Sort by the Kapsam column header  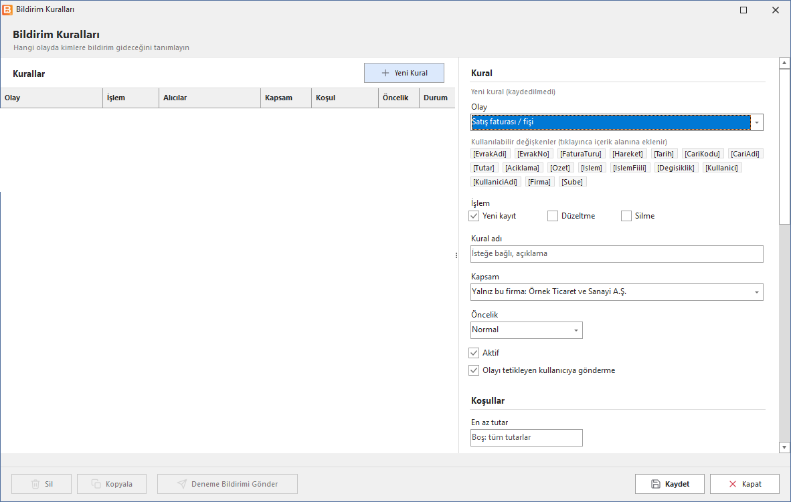286,98
